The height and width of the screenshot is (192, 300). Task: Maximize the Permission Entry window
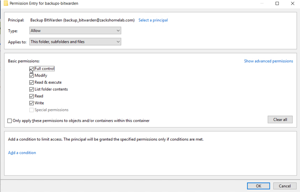[277, 3]
